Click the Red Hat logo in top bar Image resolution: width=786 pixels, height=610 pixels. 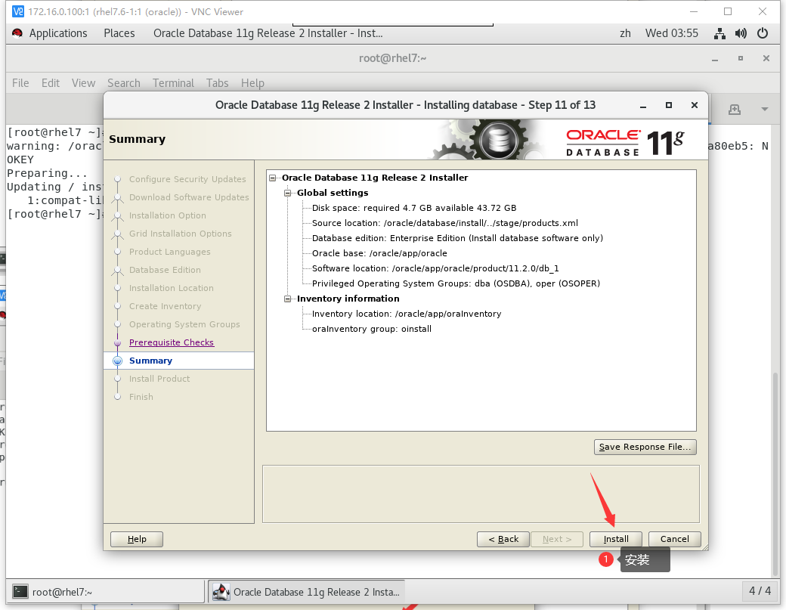click(17, 33)
